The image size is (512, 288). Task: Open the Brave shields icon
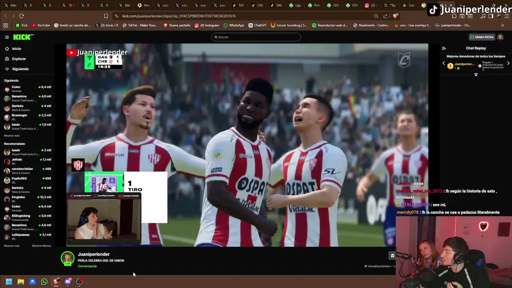[x=395, y=16]
